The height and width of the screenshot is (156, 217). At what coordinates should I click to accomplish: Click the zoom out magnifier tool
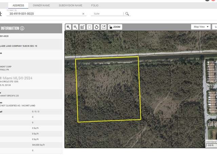[75, 27]
